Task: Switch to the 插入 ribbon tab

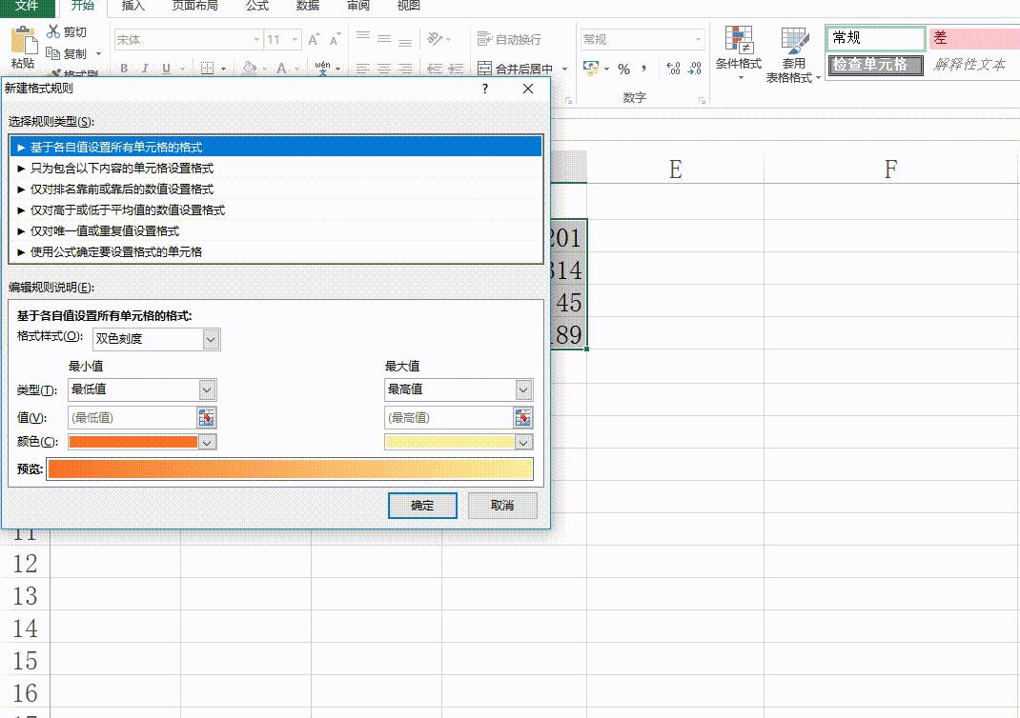Action: 133,8
